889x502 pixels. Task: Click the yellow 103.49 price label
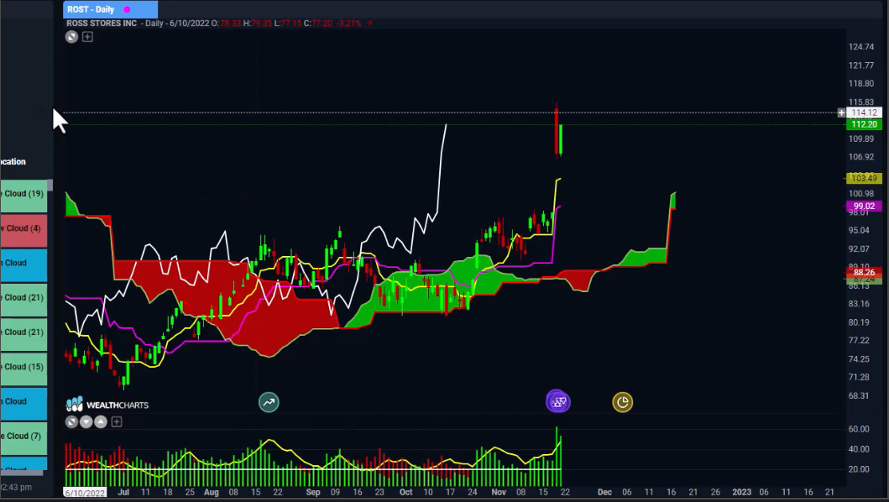864,178
